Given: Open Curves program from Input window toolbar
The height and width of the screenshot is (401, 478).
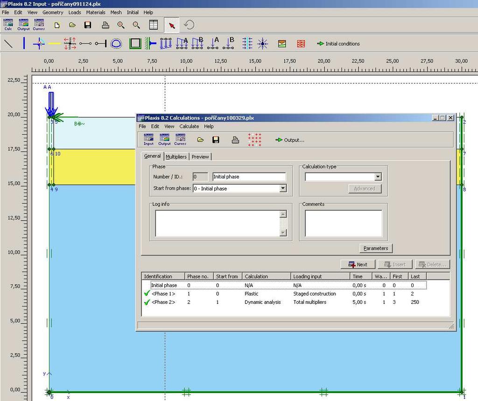Looking at the screenshot, I should [39, 25].
